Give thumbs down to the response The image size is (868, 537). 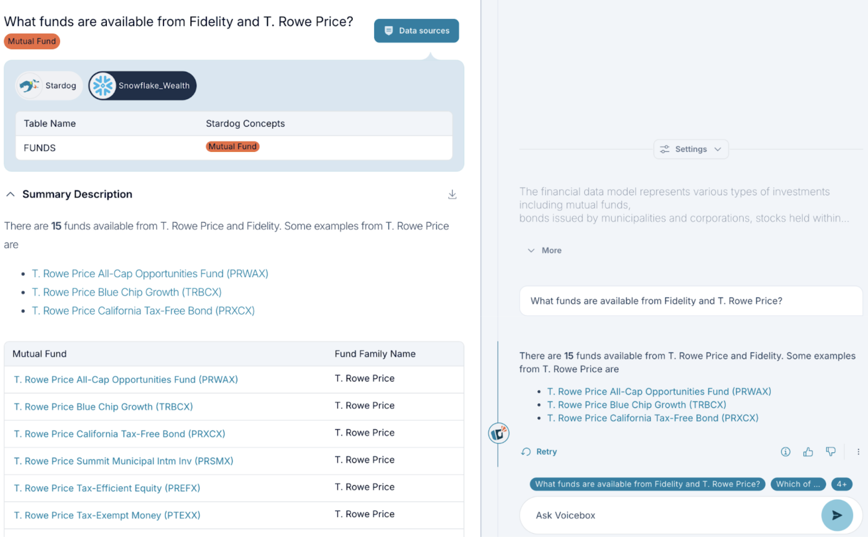click(830, 452)
